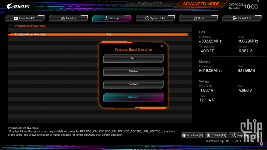Select Advanced Mode header
This screenshot has width=267, height=150.
201,4
